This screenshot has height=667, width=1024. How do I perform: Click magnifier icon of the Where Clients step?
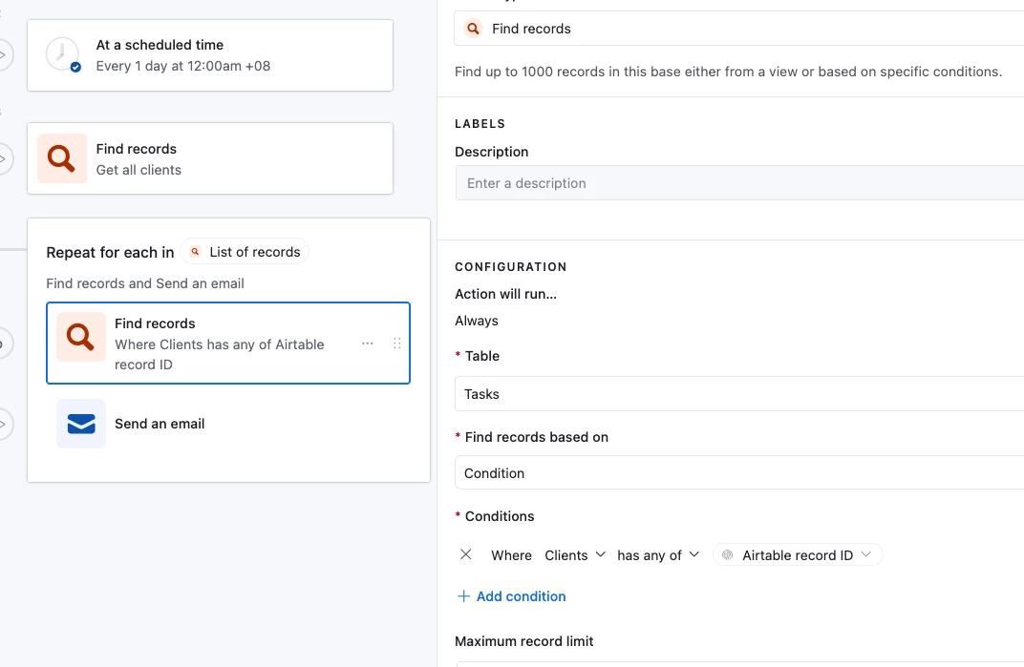tap(81, 337)
